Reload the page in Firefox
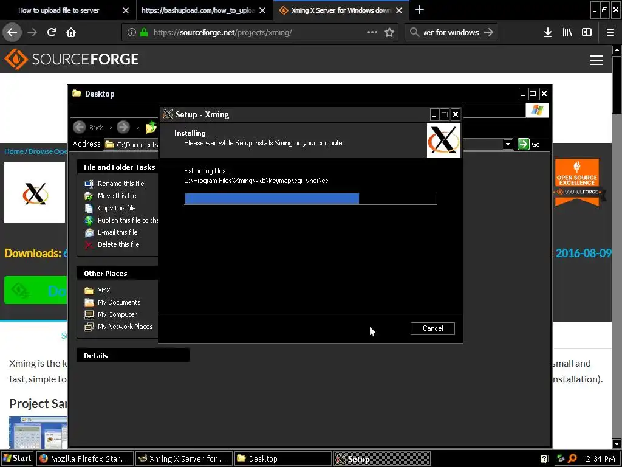This screenshot has height=467, width=622. pos(52,32)
